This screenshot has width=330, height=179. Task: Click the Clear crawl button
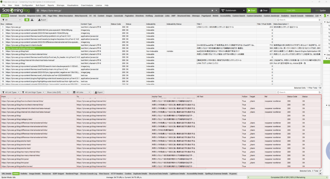tap(263, 10)
